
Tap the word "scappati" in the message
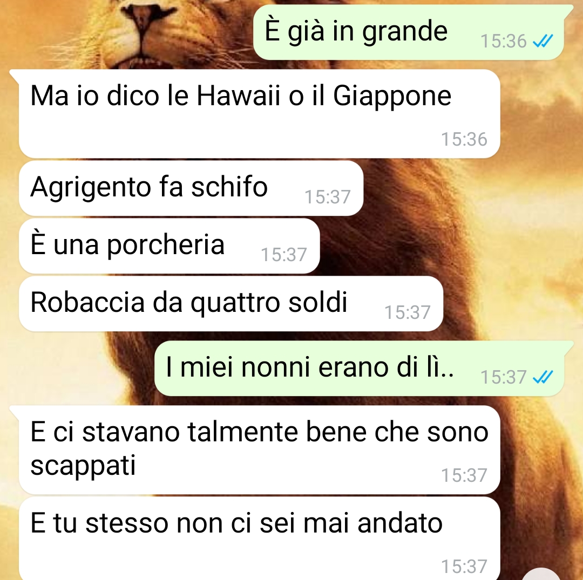pos(83,466)
